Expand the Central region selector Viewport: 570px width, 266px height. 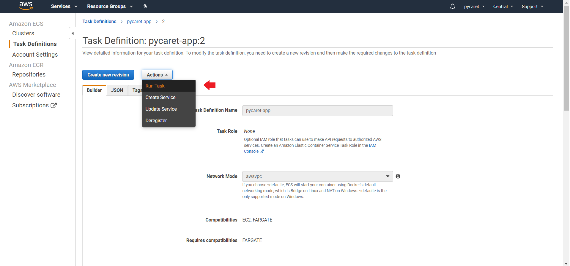(x=503, y=7)
